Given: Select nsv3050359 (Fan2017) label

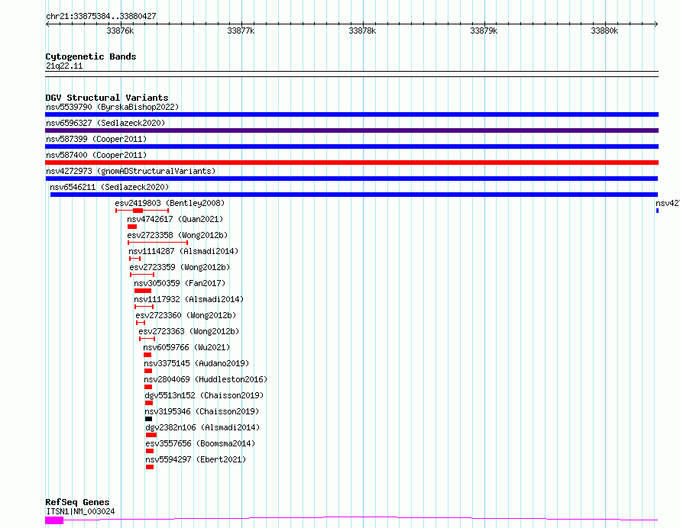Looking at the screenshot, I should pyautogui.click(x=180, y=283).
